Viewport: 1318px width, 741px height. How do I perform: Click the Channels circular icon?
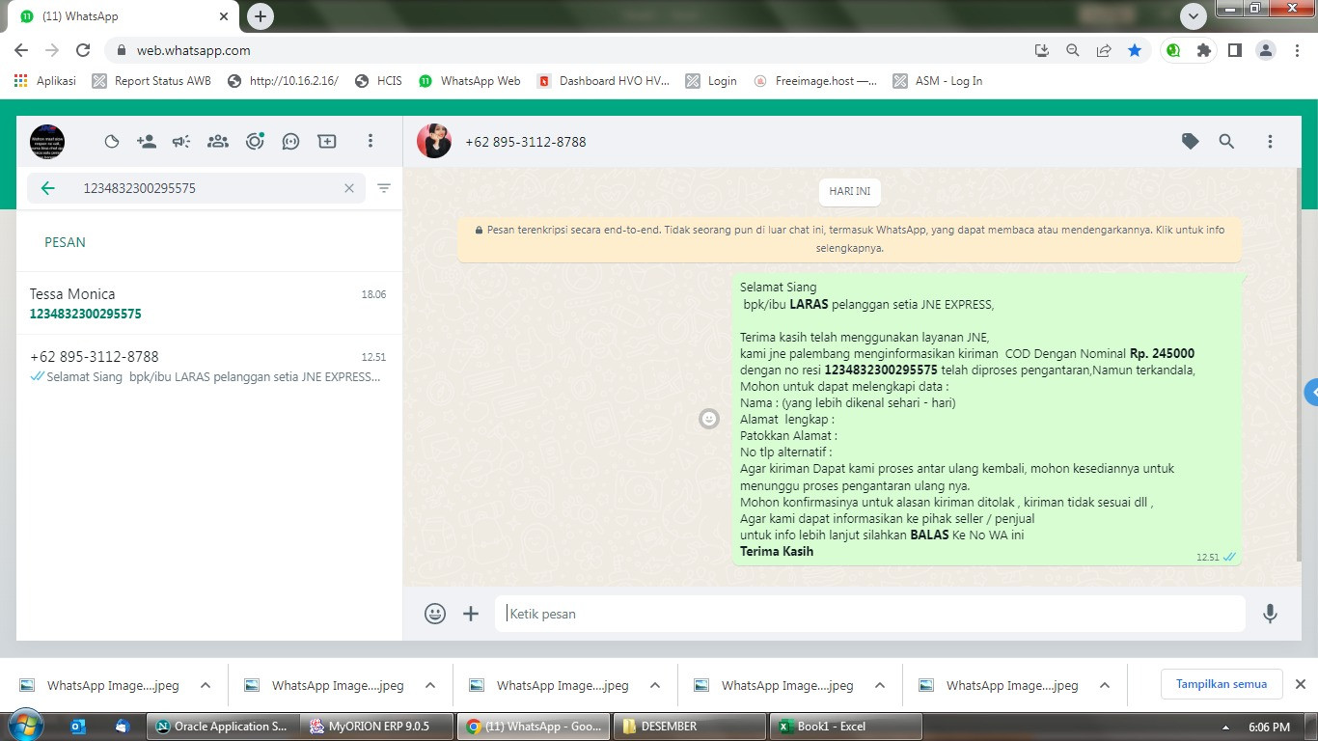click(x=255, y=142)
